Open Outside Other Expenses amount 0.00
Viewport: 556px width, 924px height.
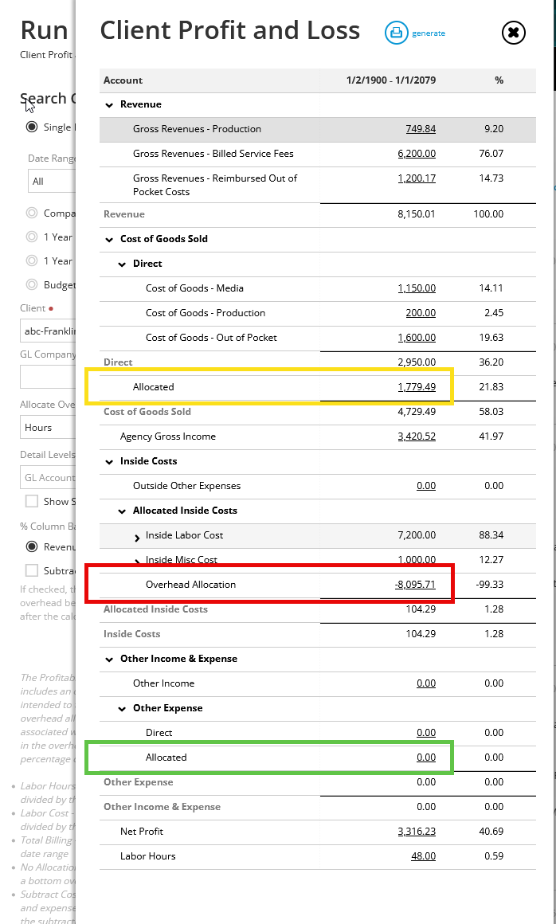pyautogui.click(x=426, y=486)
